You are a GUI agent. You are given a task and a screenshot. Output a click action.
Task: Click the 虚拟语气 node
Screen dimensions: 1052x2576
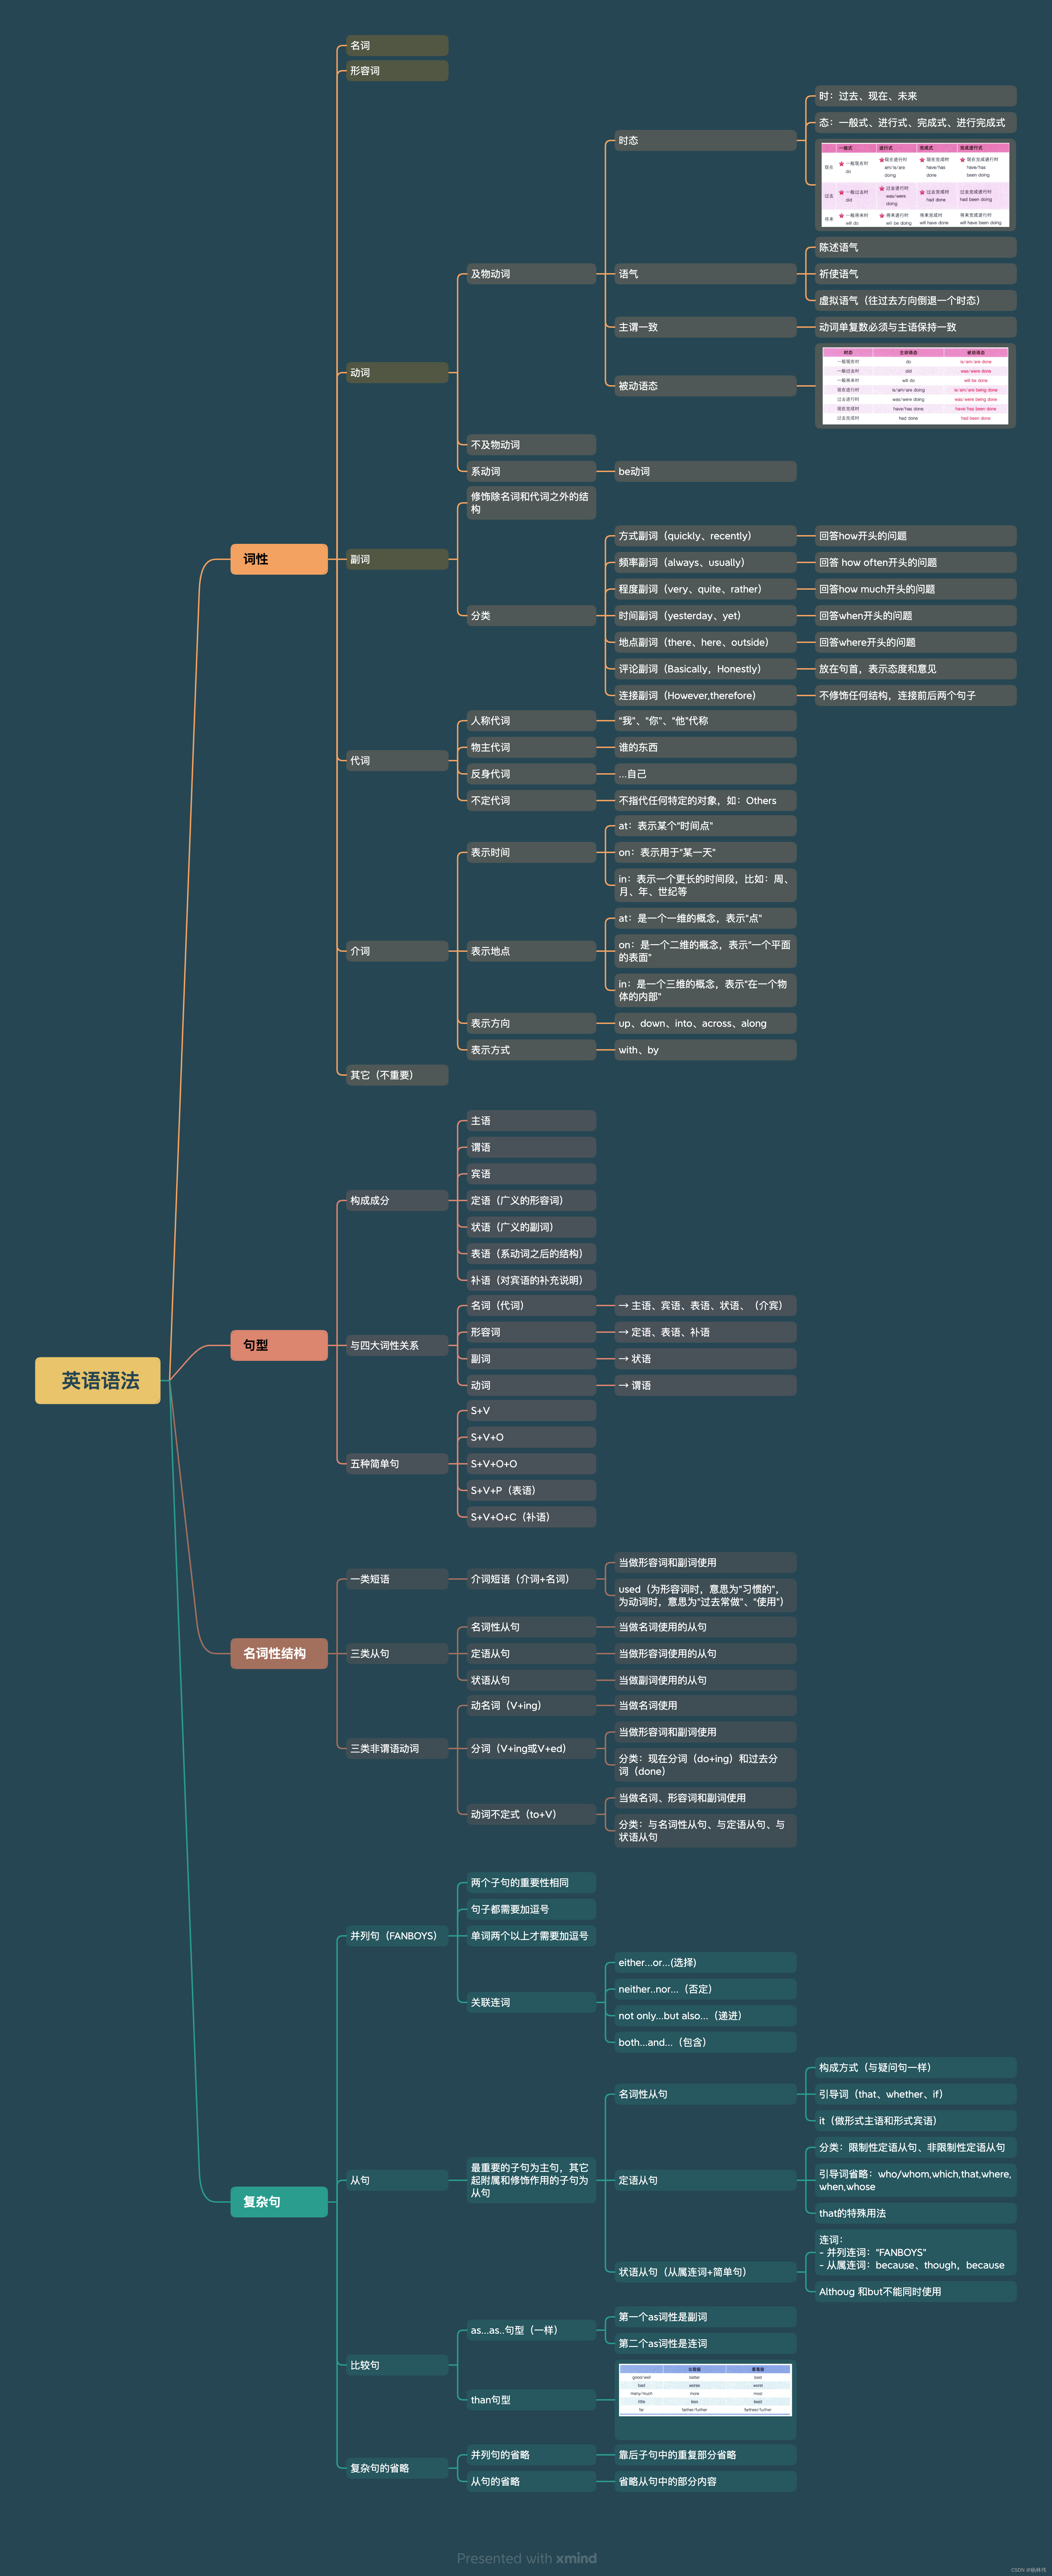point(915,300)
